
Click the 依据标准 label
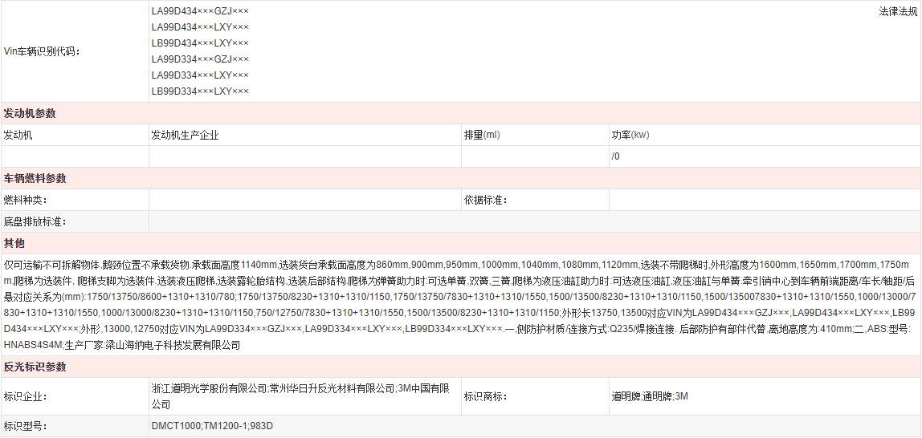(x=485, y=201)
